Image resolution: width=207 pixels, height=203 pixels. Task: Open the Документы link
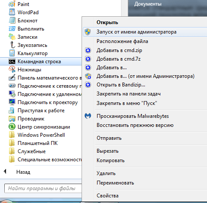coord(148,4)
